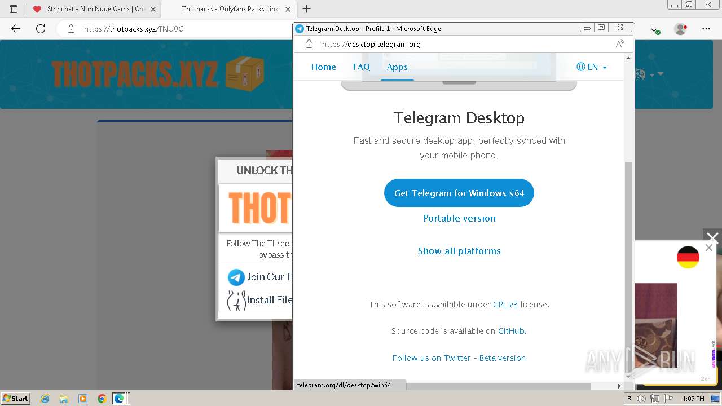
Task: Click Get Telegram for Windows x64 button
Action: coord(459,193)
